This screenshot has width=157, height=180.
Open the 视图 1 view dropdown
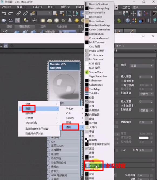[136, 46]
